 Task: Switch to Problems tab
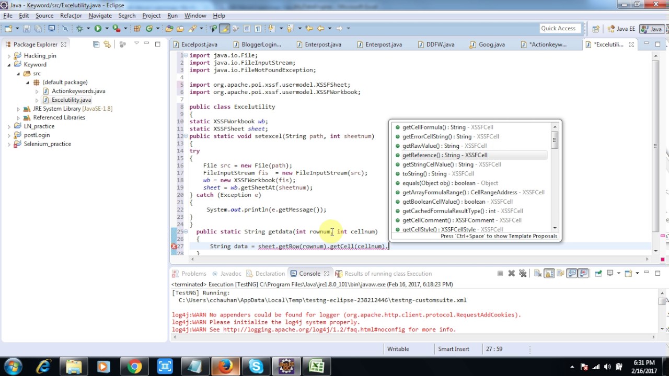tap(189, 273)
